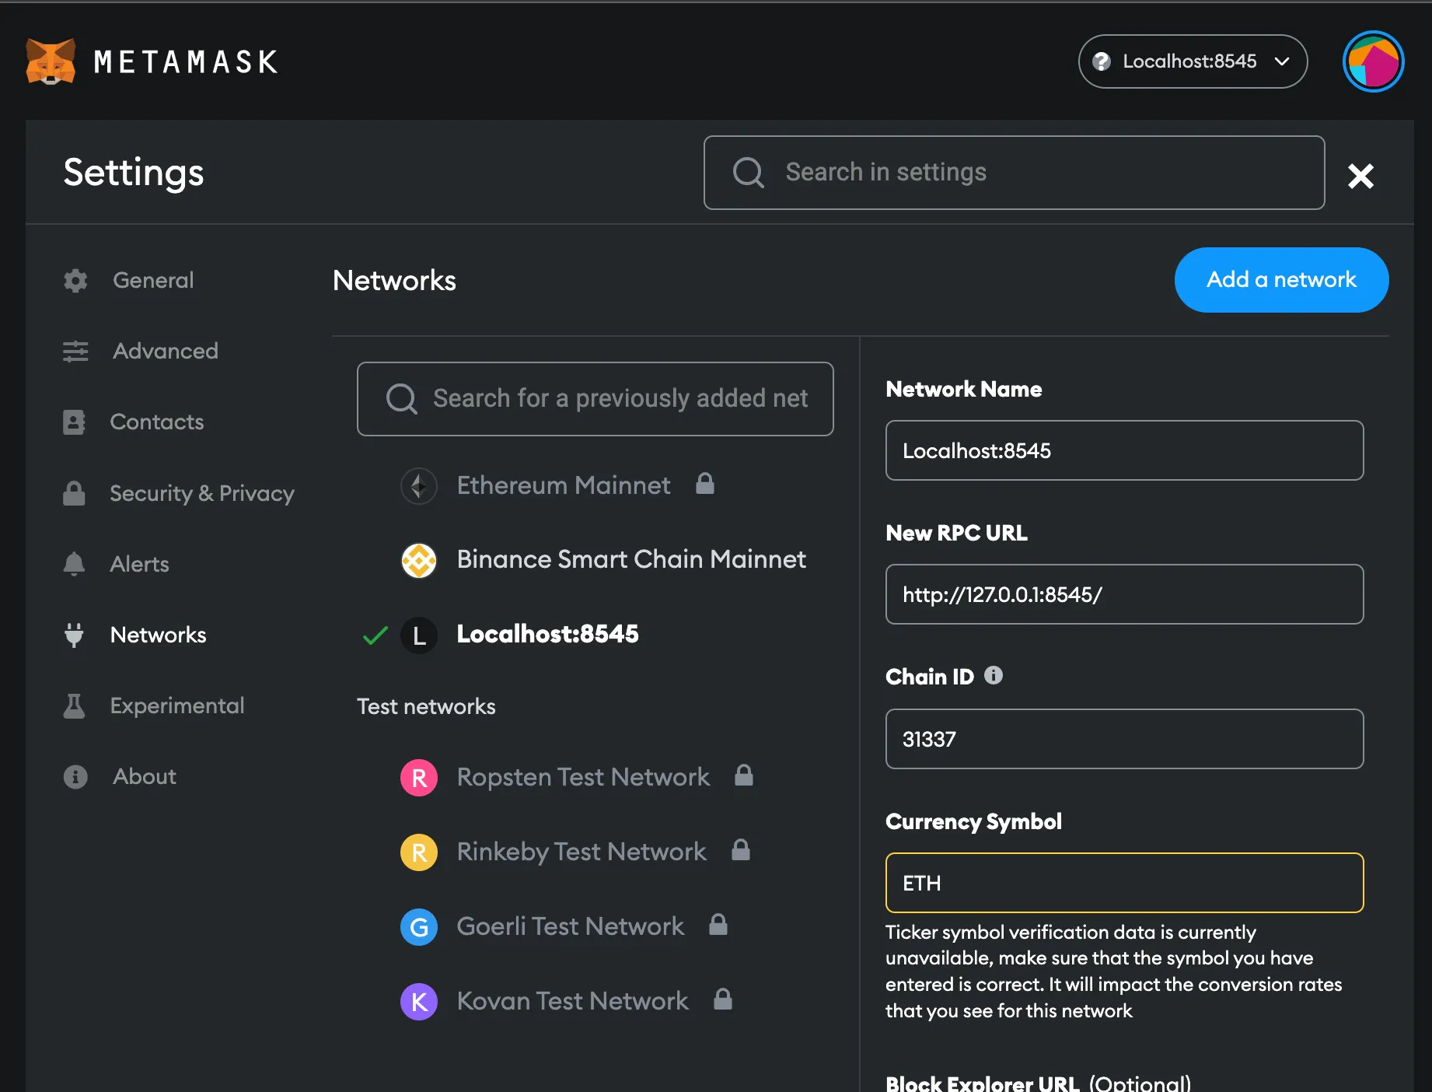The height and width of the screenshot is (1092, 1432).
Task: Click the yellow R Rinkeby icon
Action: coord(419,852)
